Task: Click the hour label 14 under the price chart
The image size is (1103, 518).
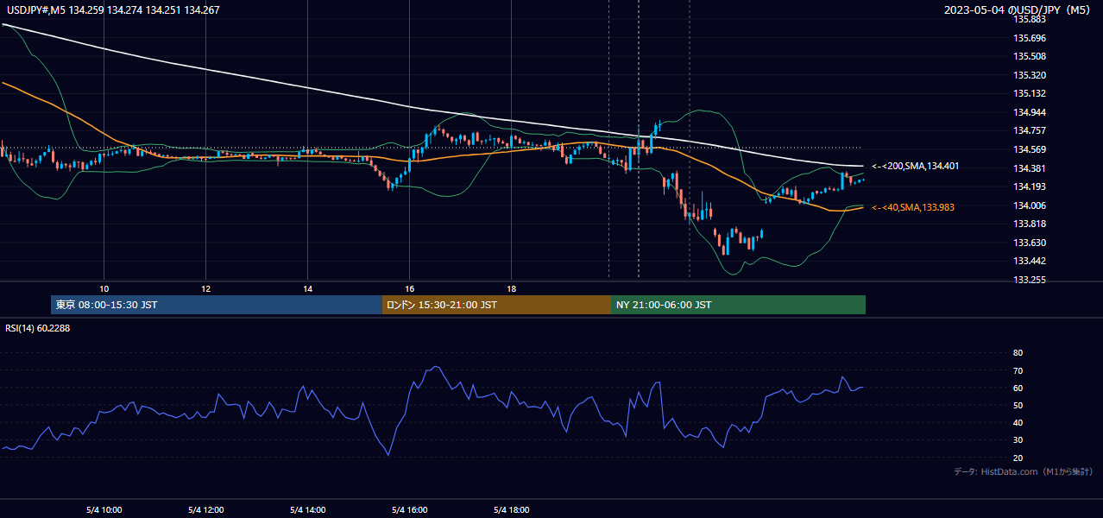Action: [x=307, y=288]
